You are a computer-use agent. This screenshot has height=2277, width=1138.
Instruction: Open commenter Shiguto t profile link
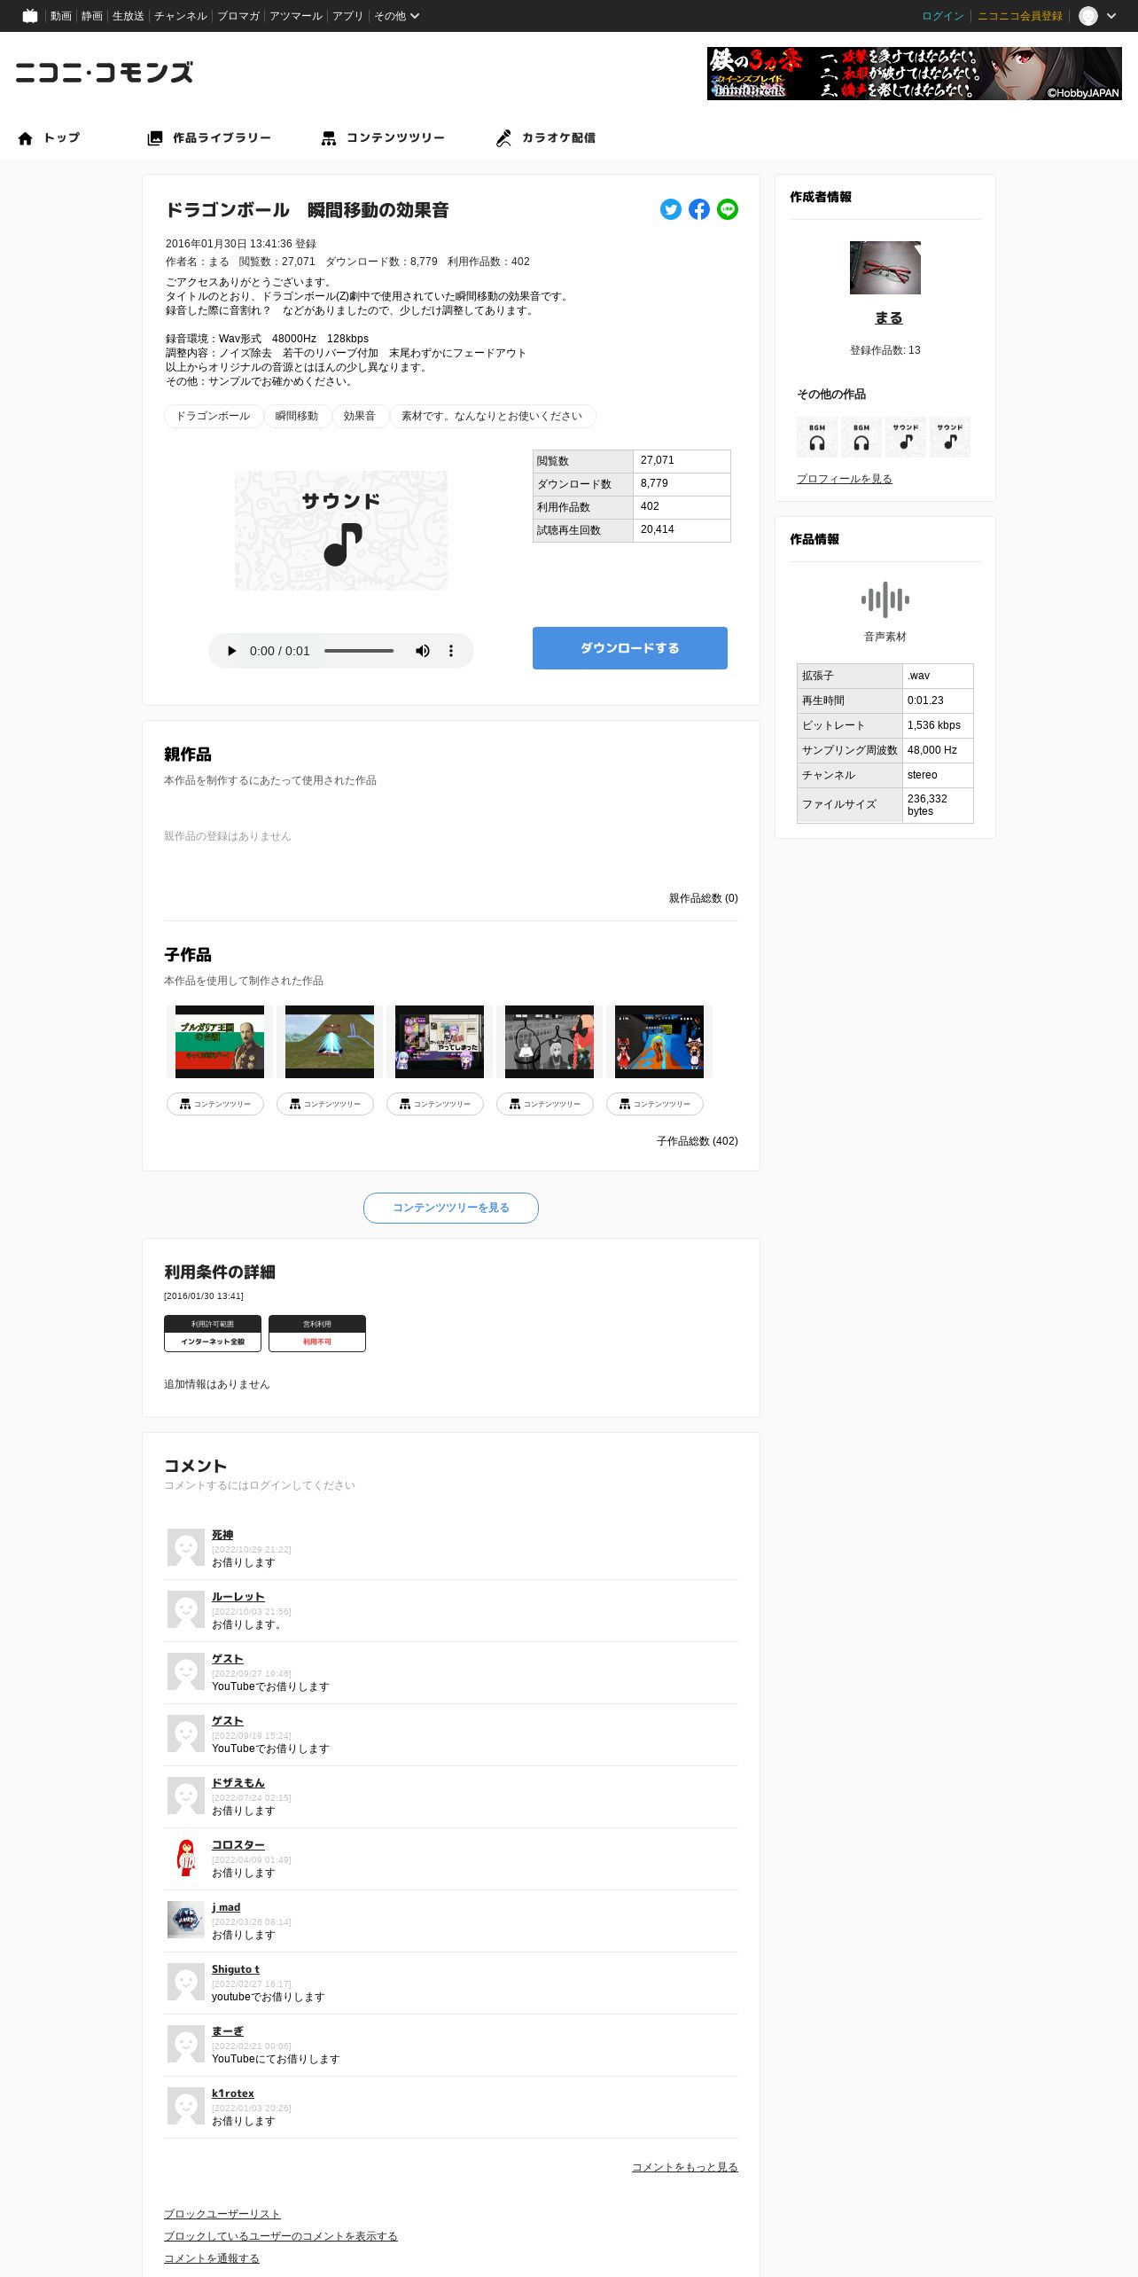(236, 1969)
